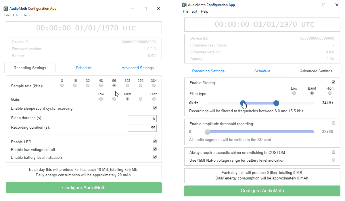Select 256 kHz sample rate
The image size is (345, 201).
[x=141, y=85]
